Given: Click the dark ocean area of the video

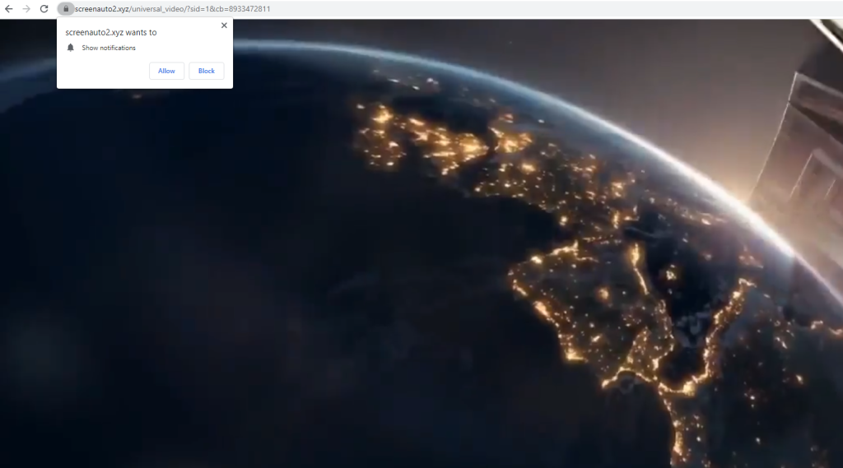Looking at the screenshot, I should tap(206, 288).
